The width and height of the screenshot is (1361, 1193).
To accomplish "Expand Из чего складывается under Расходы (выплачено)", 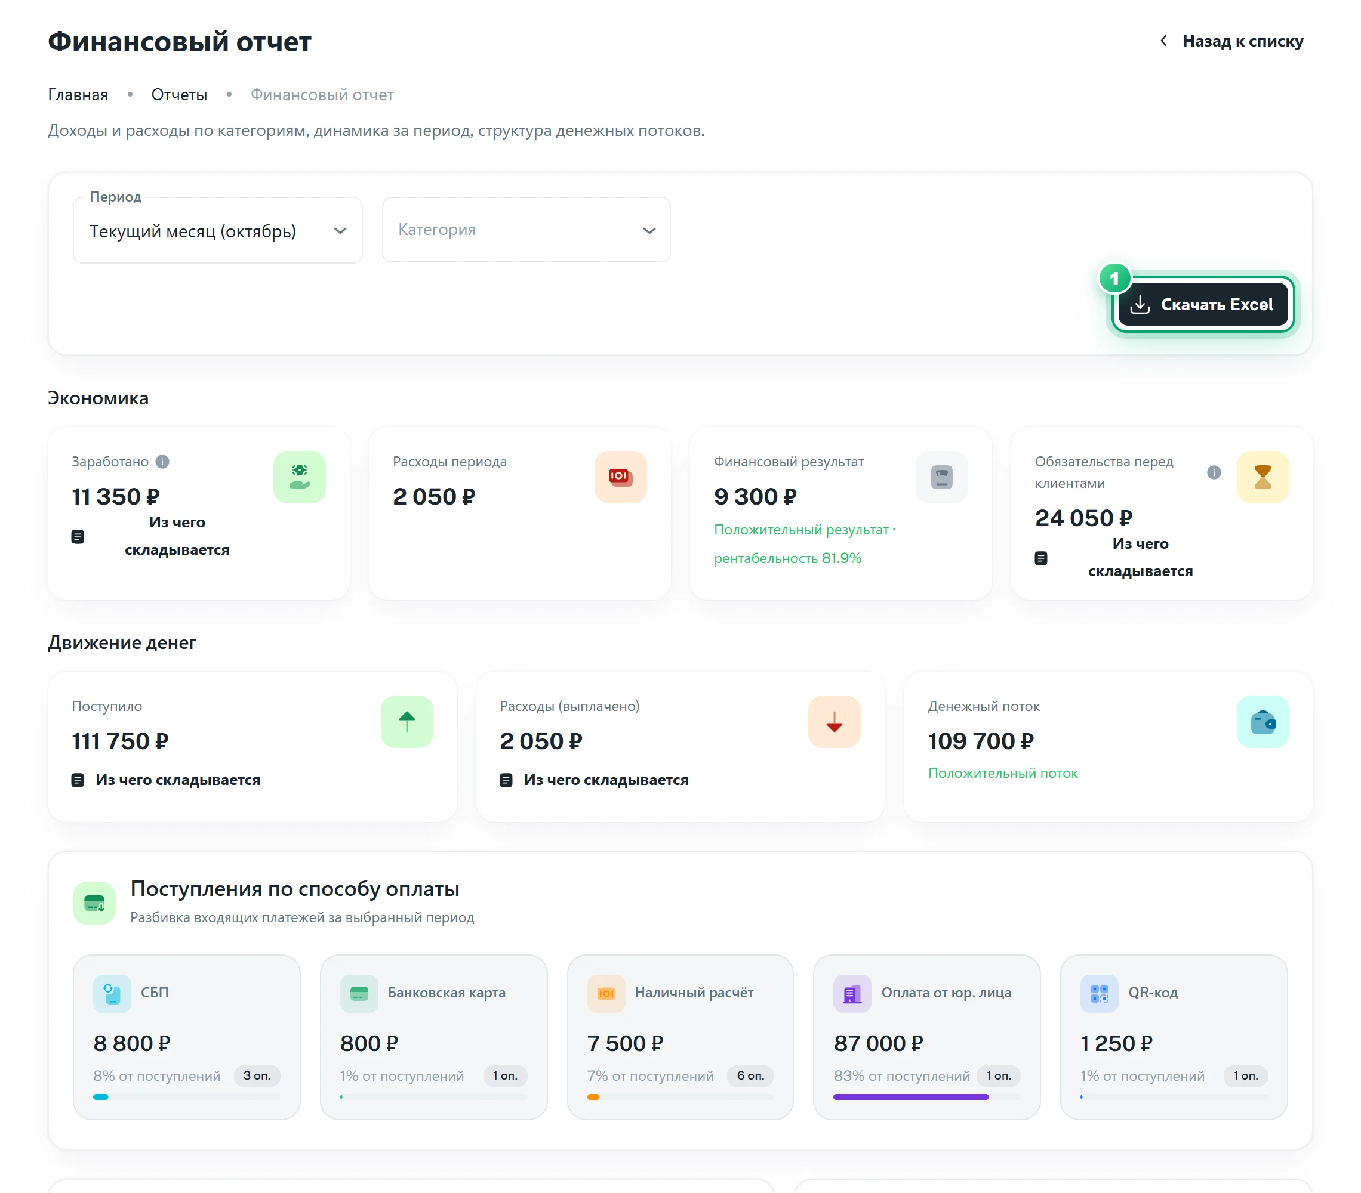I will pyautogui.click(x=594, y=780).
